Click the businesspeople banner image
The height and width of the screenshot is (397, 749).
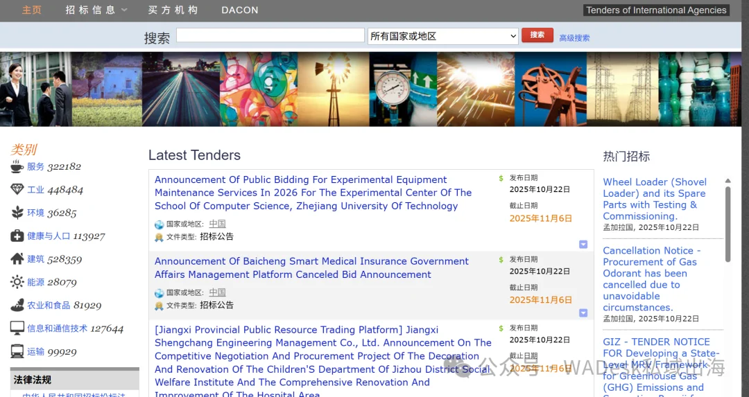tap(36, 89)
